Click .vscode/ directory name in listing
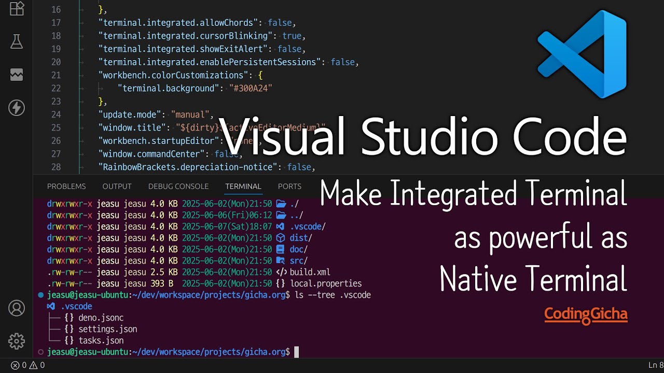This screenshot has width=664, height=373. 308,226
